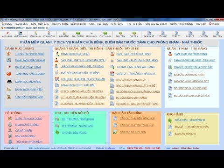Open the BC CÔNG NỢ KHÁCH HÀNG link
The height and width of the screenshot is (168, 224).
tap(131, 98)
